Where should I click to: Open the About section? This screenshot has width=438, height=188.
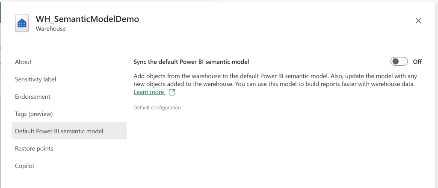tap(23, 62)
